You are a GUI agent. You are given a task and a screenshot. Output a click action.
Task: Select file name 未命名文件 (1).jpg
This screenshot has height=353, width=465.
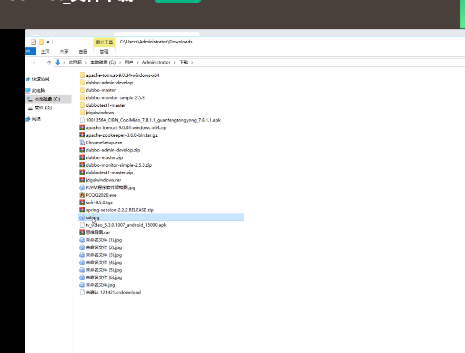click(104, 240)
